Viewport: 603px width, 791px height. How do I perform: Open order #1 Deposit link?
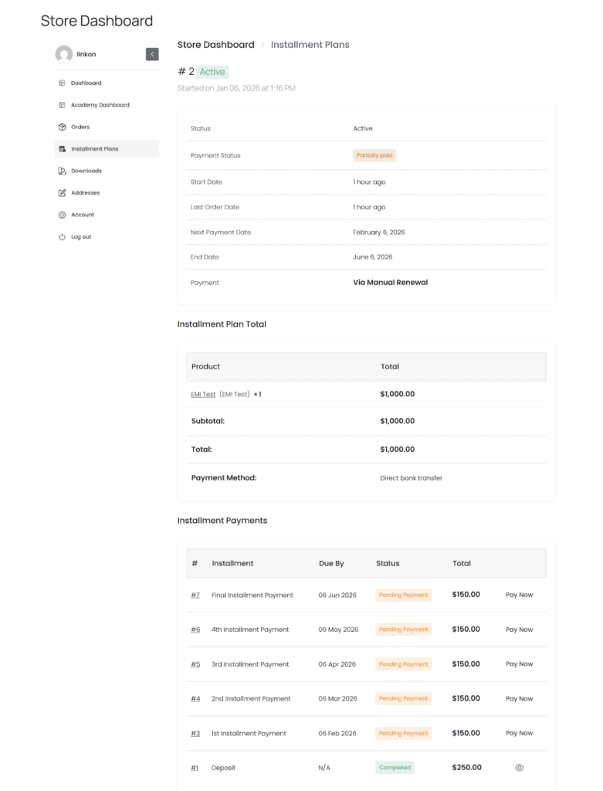(195, 768)
